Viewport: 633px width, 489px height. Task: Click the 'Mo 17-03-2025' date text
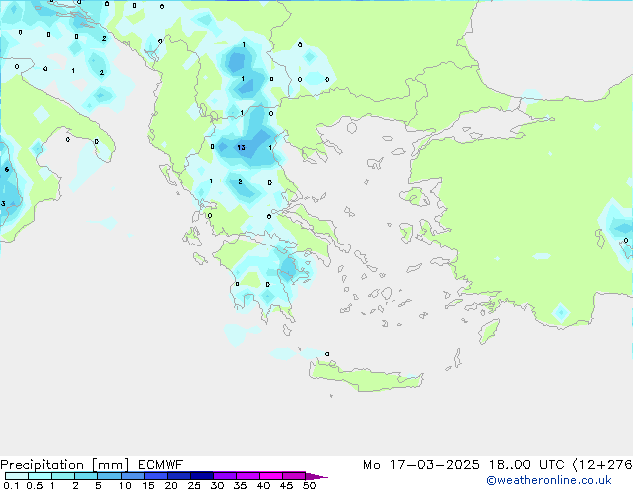(x=421, y=465)
